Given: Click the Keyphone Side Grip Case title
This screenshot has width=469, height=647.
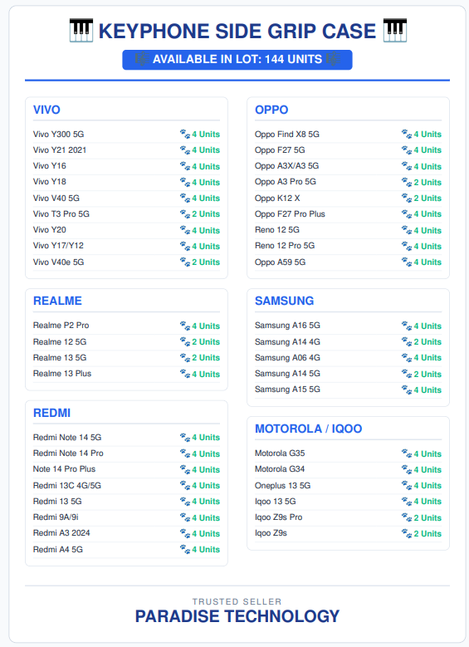Looking at the screenshot, I should pos(237,32).
